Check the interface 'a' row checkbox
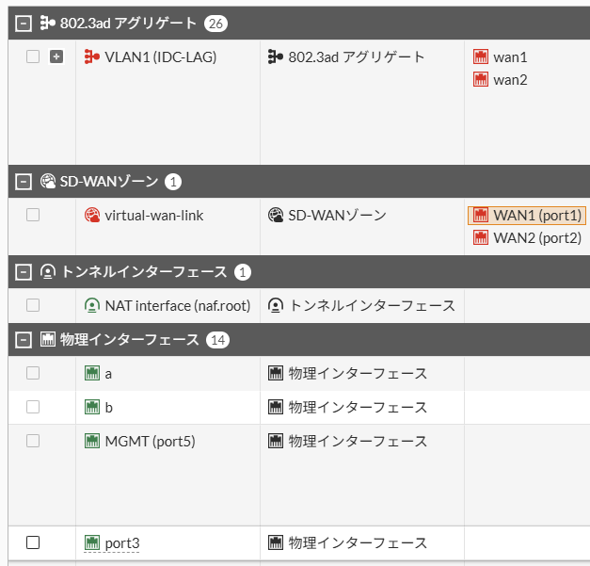Screen dimensions: 590x566 click(33, 373)
